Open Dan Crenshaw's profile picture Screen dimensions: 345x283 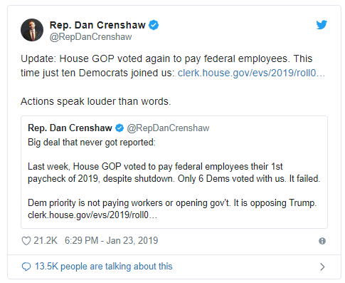point(32,30)
